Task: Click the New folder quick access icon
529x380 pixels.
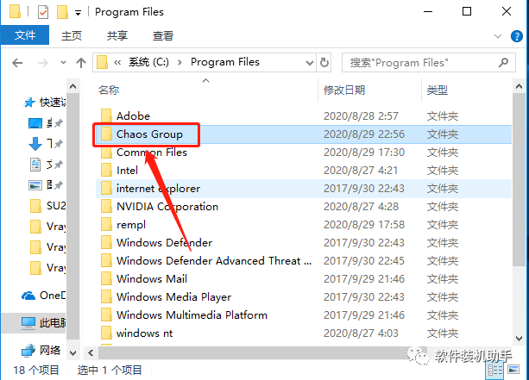Action: click(x=62, y=12)
